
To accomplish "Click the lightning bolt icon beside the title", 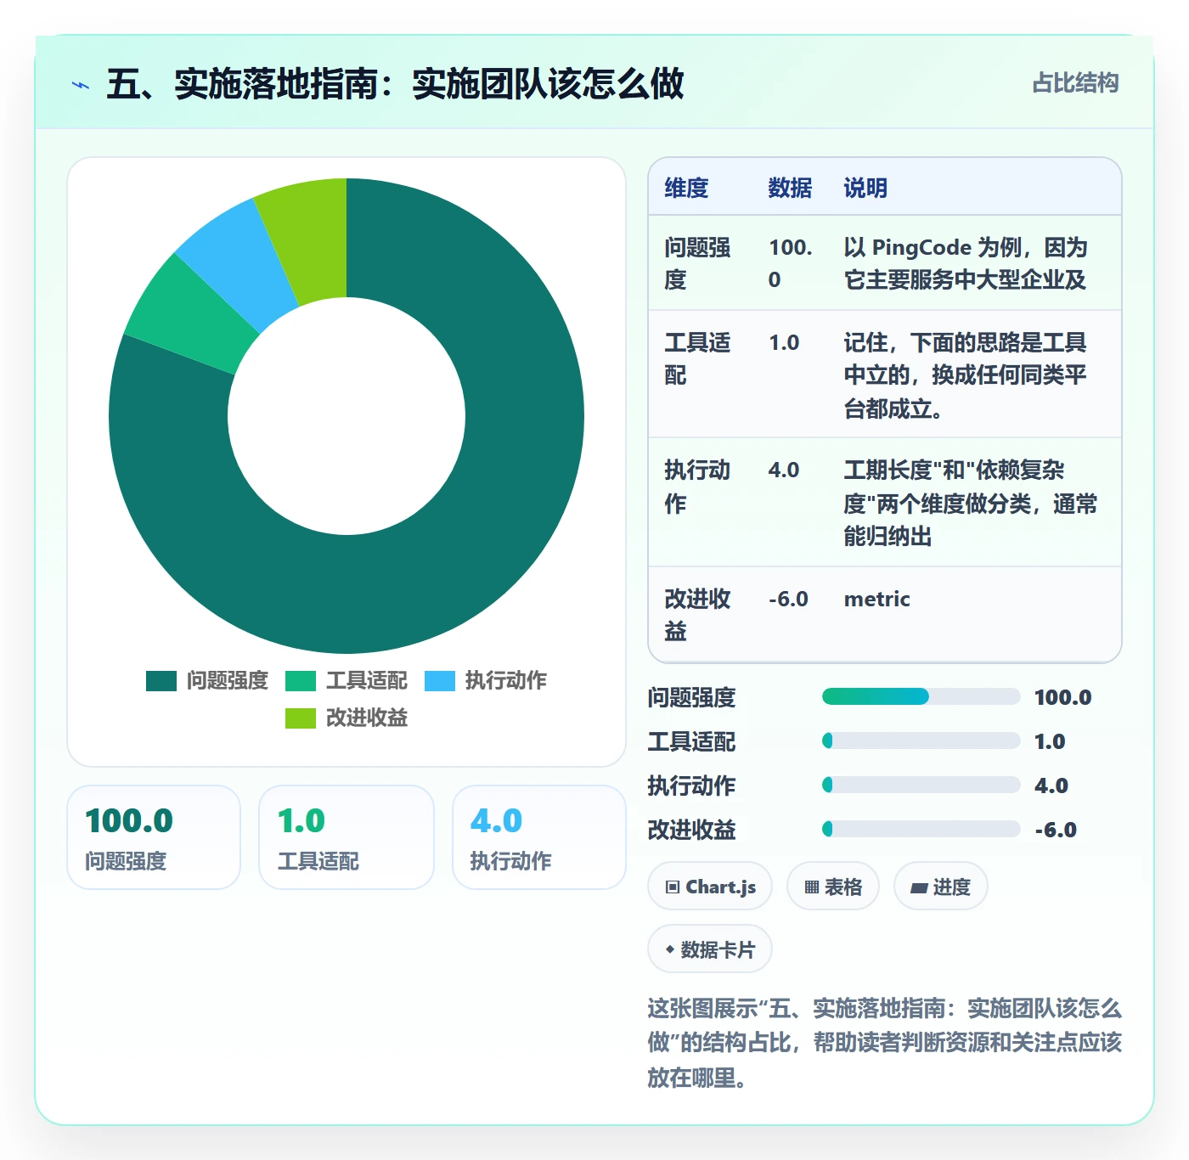I will pos(81,85).
